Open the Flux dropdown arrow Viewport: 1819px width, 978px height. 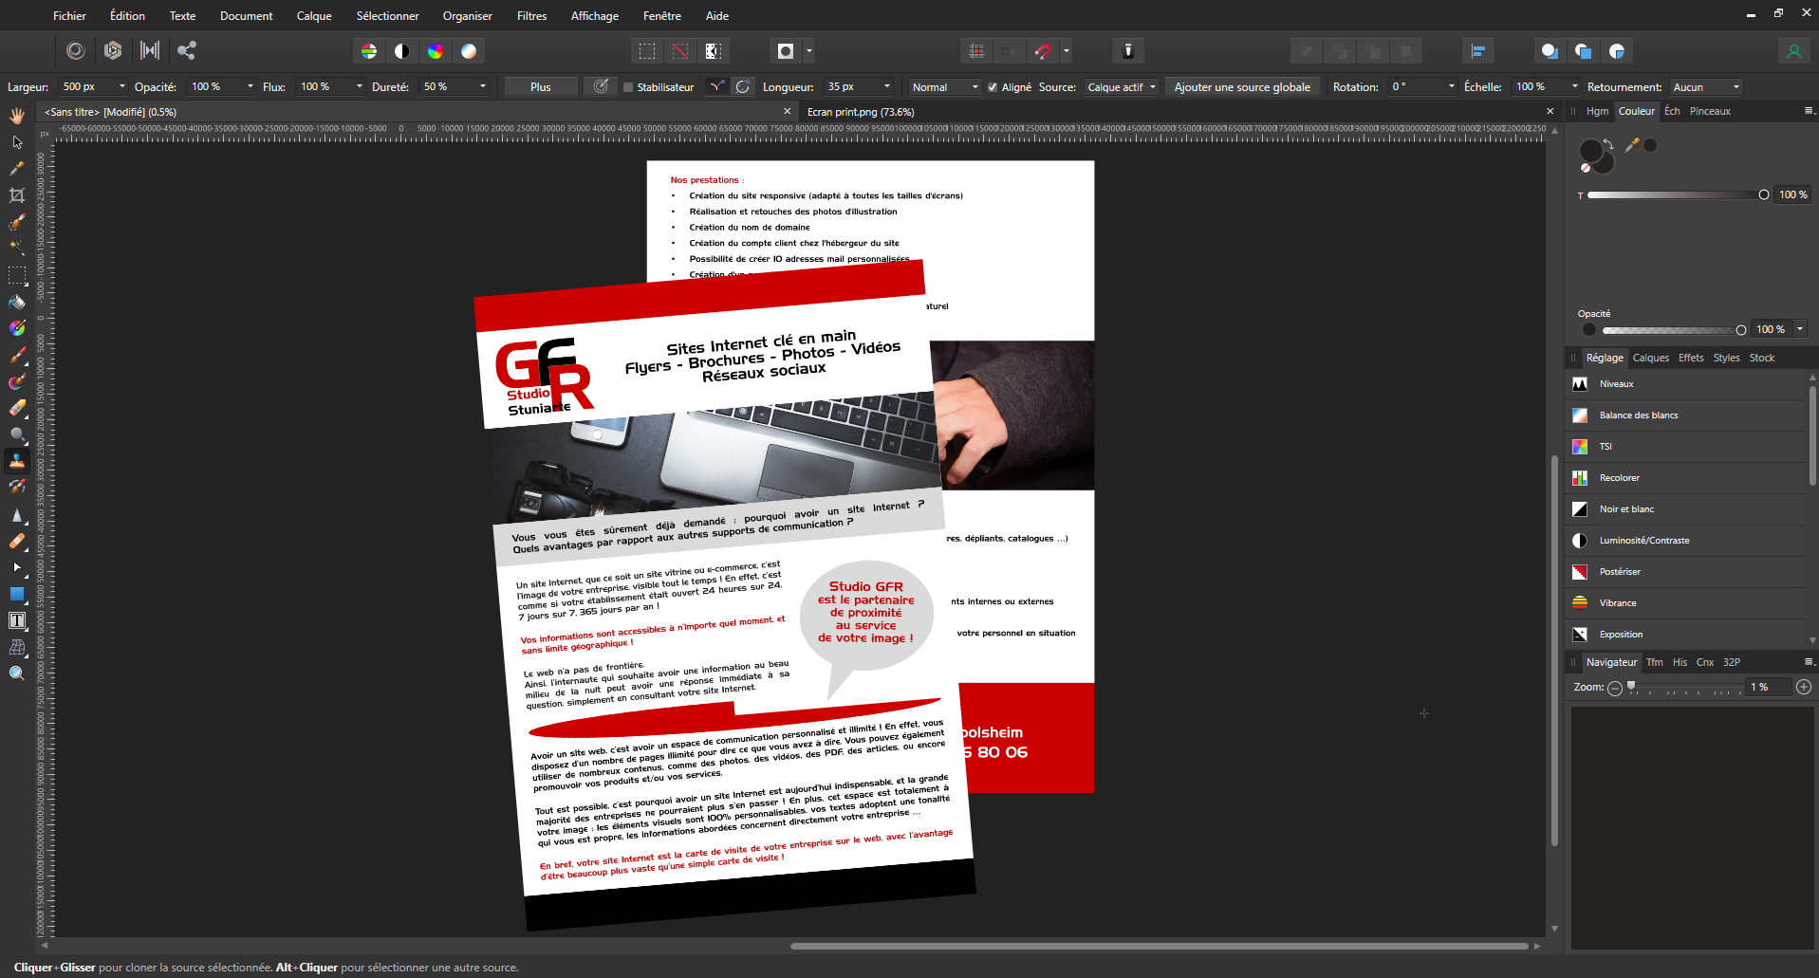tap(360, 86)
